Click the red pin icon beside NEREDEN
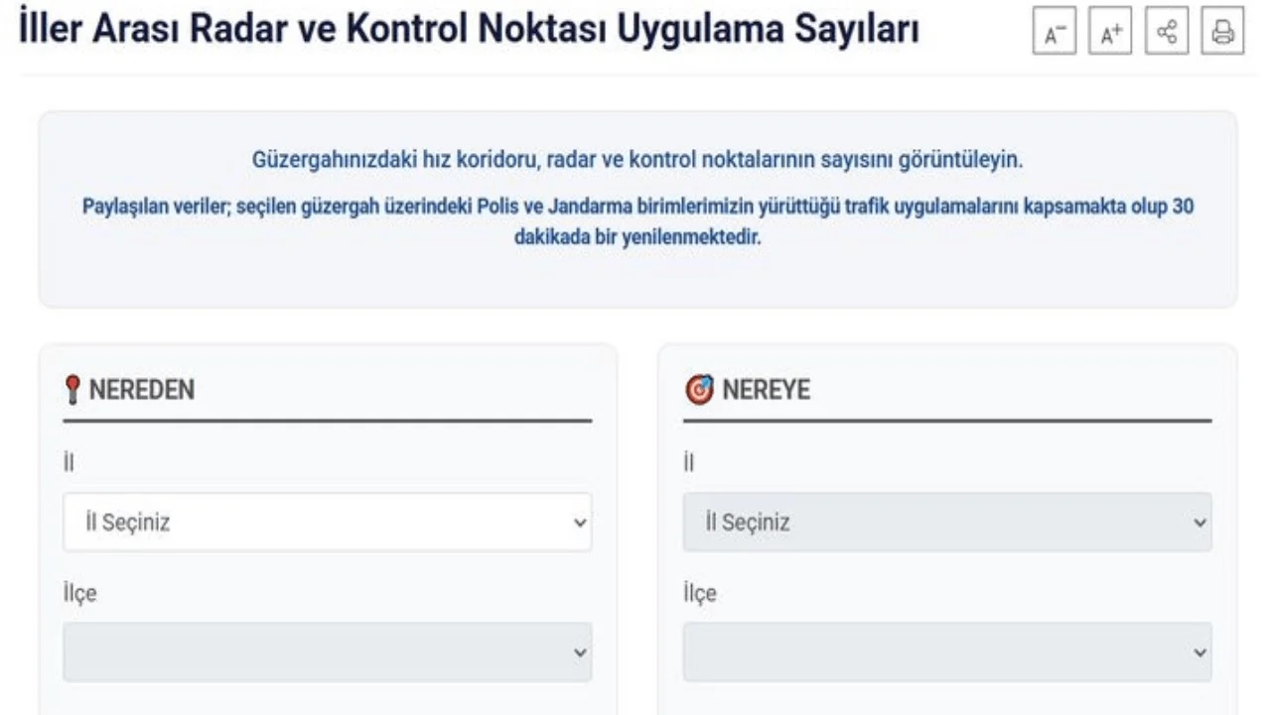 [x=71, y=390]
